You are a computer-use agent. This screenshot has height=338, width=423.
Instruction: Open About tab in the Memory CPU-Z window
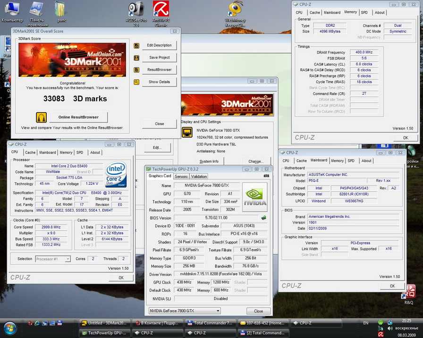coord(379,12)
